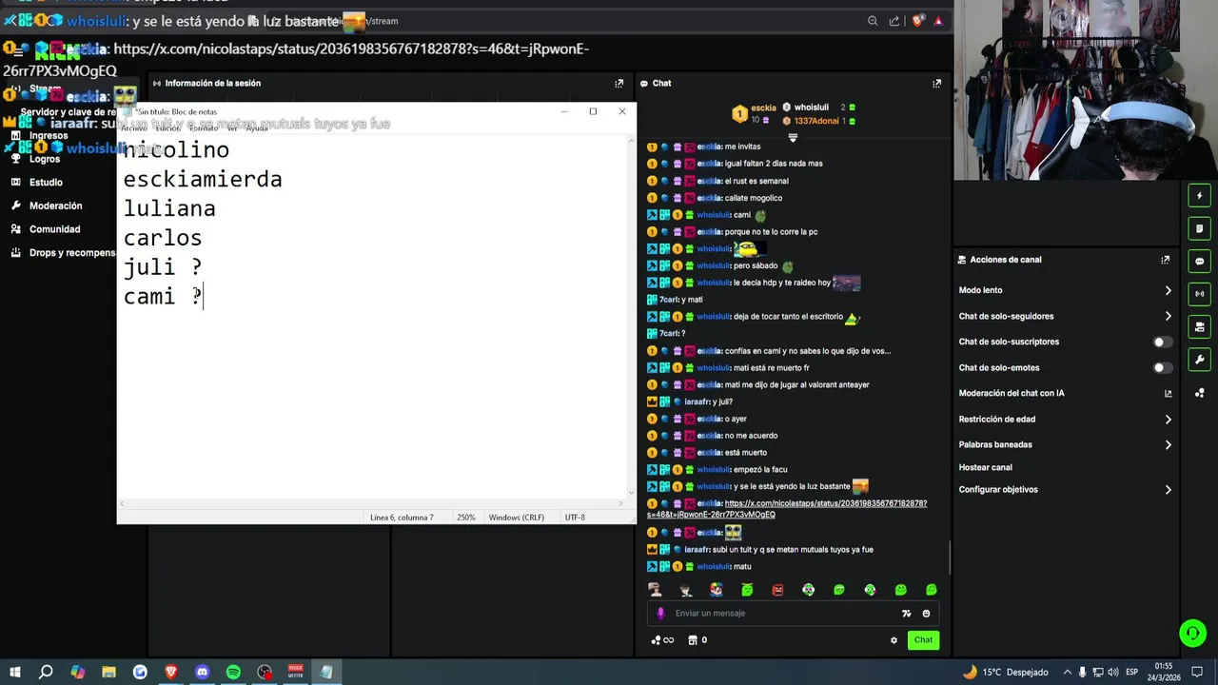Click the purple microphone icon in message box
The width and height of the screenshot is (1218, 685).
[661, 614]
